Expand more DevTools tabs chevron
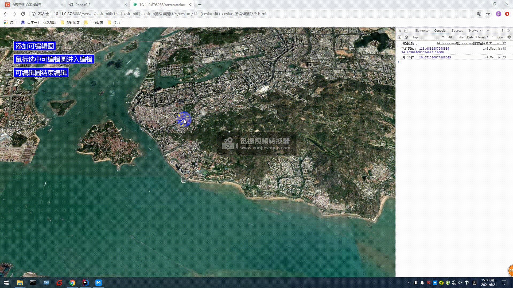 pyautogui.click(x=488, y=31)
